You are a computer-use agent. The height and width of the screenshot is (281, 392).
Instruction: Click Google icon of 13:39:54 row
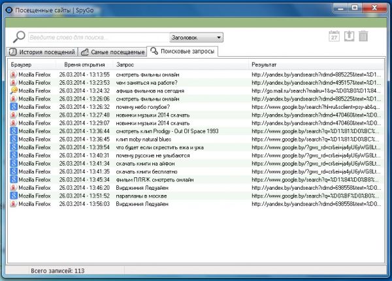tap(14, 147)
